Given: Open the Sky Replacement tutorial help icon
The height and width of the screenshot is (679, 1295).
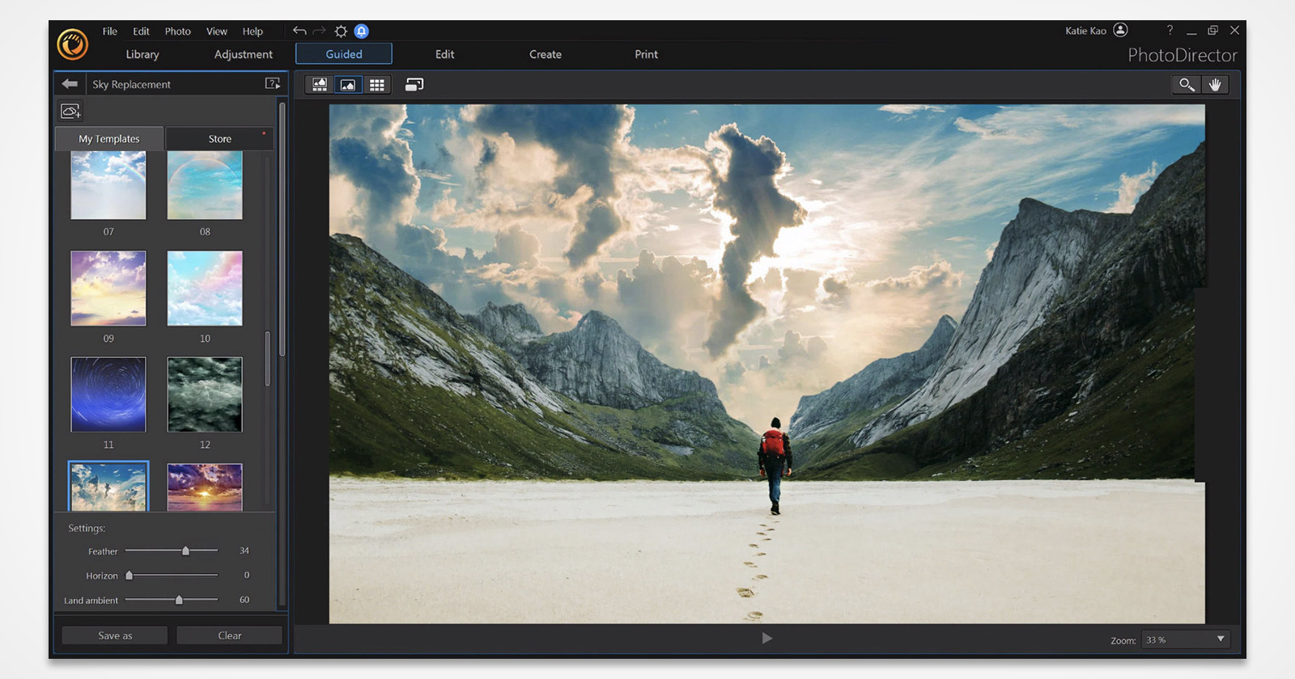Looking at the screenshot, I should click(x=273, y=84).
